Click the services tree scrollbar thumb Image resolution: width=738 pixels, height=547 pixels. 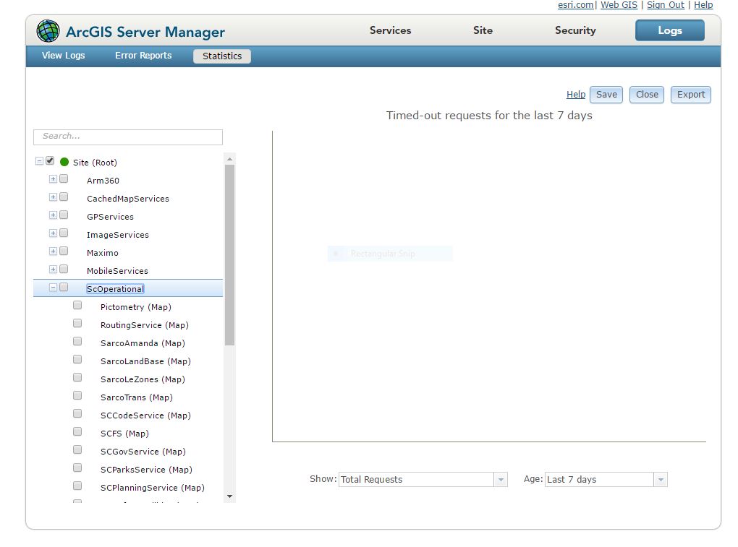229,254
